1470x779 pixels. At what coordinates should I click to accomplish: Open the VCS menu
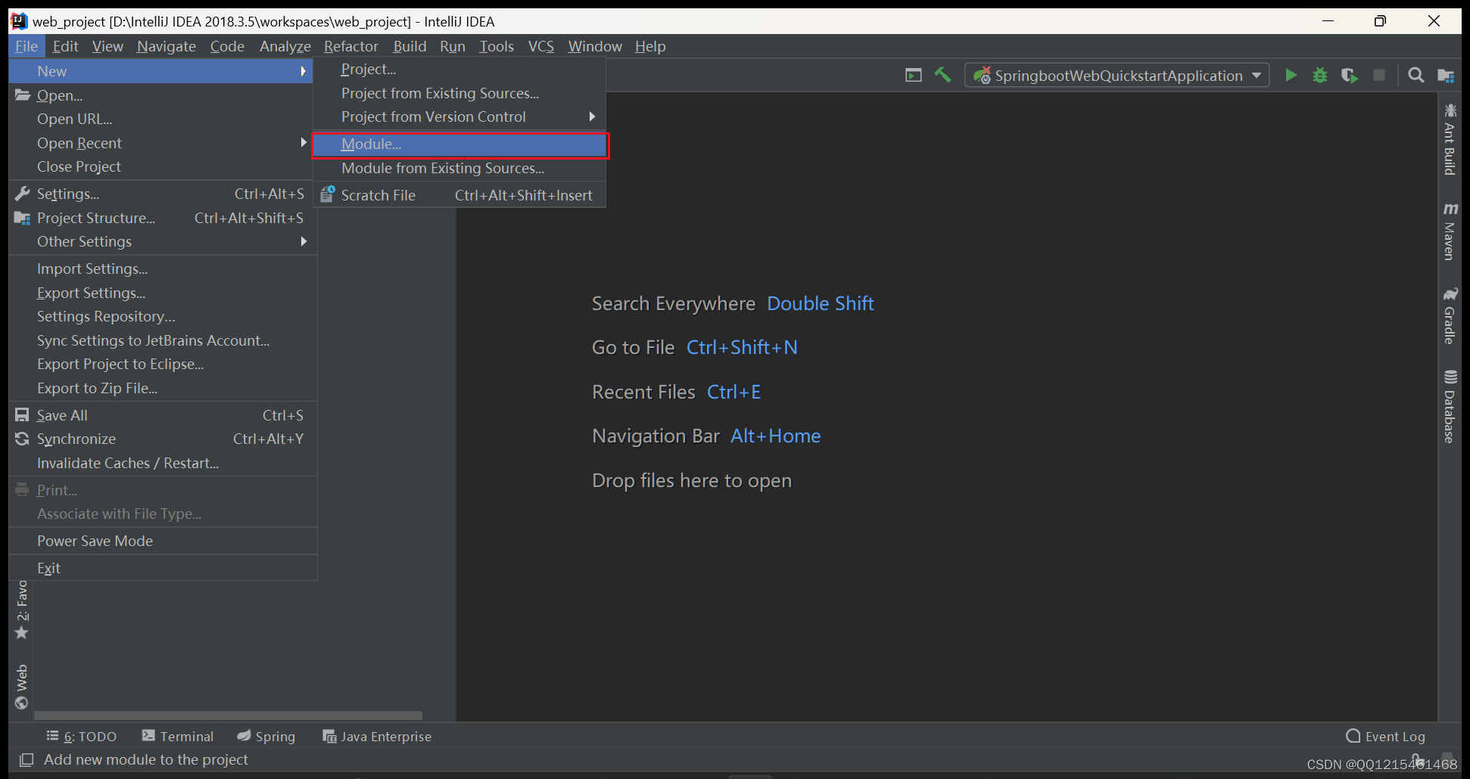point(540,46)
